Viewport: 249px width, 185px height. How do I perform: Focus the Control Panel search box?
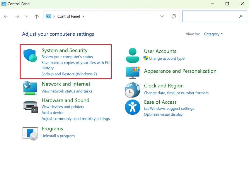pos(214,16)
